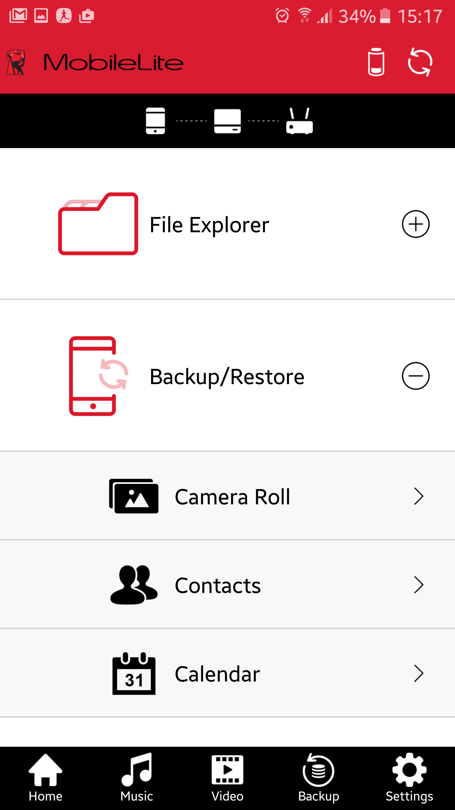
Task: Tap the MobileLite drive icon in connection bar
Action: coord(227,121)
